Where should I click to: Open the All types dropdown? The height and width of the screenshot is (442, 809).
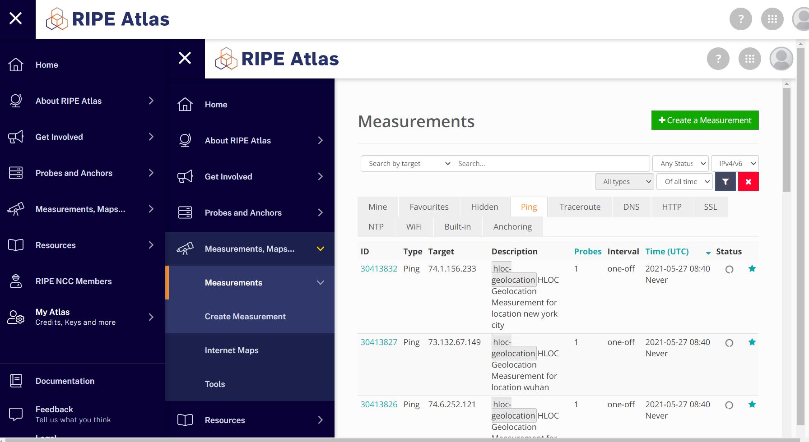624,182
